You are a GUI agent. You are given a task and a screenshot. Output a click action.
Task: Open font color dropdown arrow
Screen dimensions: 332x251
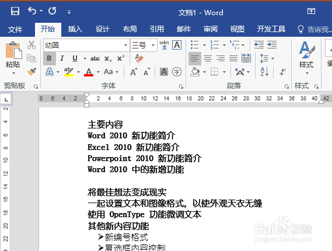(x=98, y=72)
